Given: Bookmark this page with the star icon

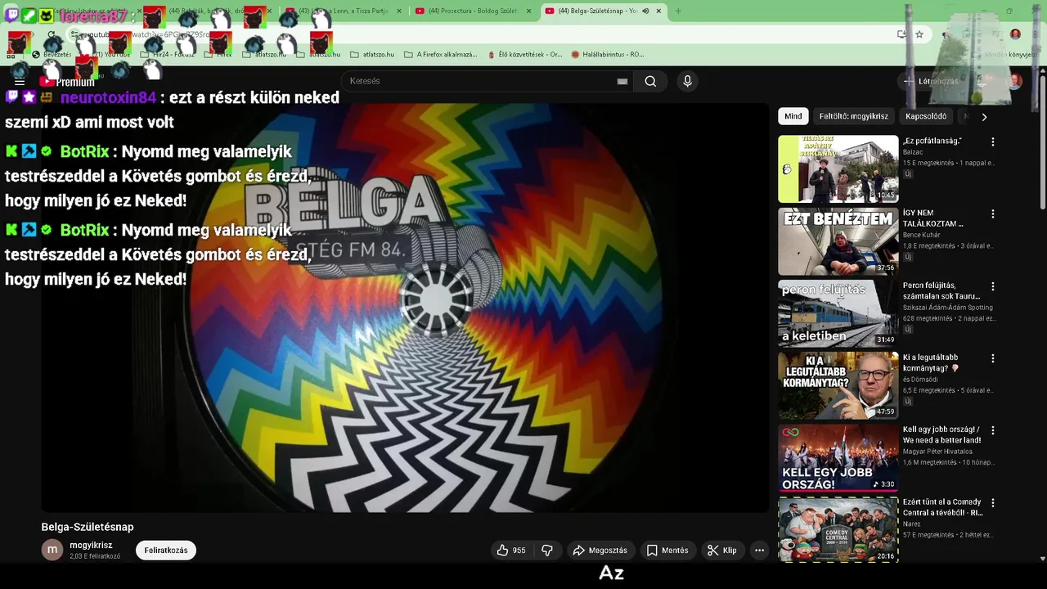Looking at the screenshot, I should (x=919, y=34).
